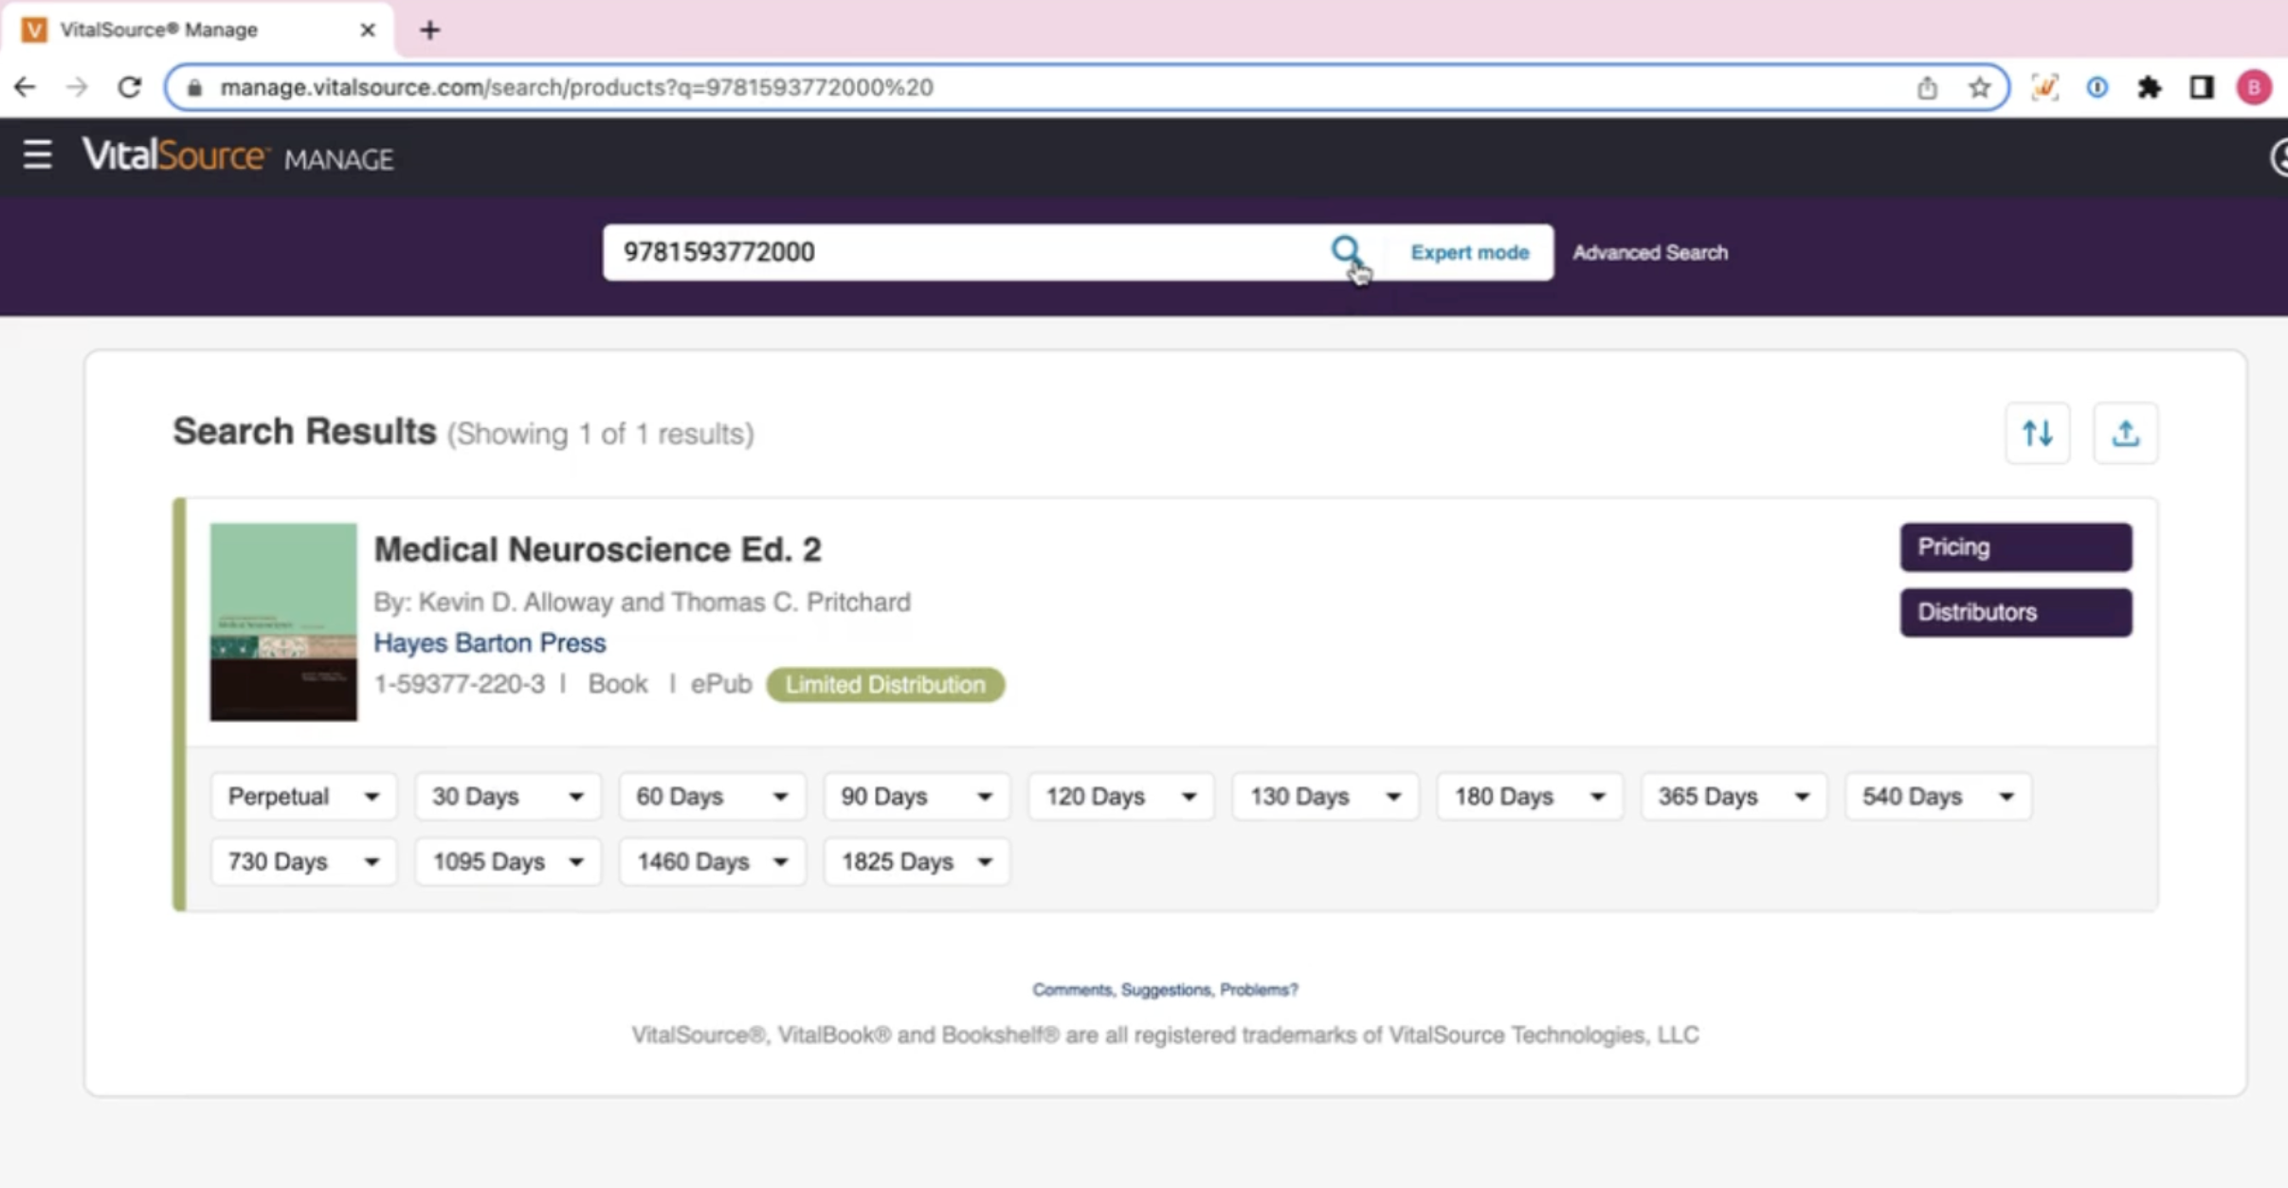
Task: Expand the 730 Days dropdown
Action: (303, 862)
